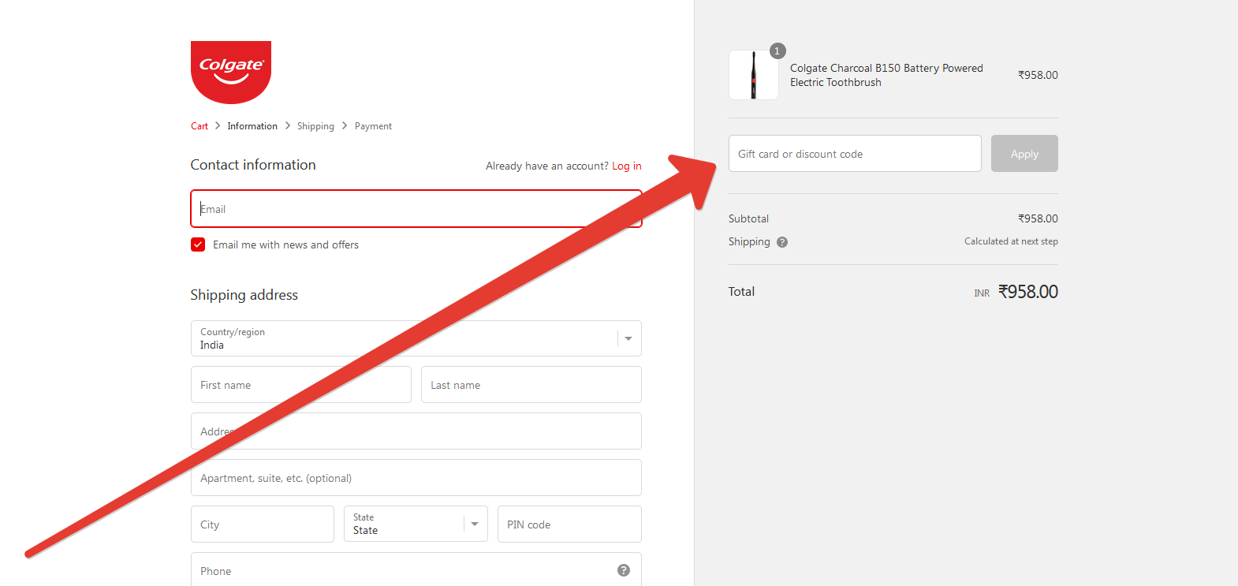
Task: Select the Information breadcrumb step
Action: pos(252,126)
